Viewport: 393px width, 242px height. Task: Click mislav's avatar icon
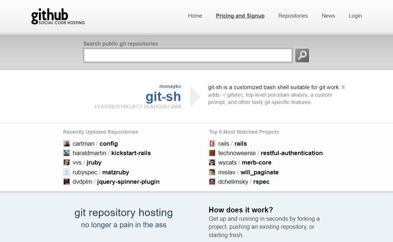click(212, 172)
